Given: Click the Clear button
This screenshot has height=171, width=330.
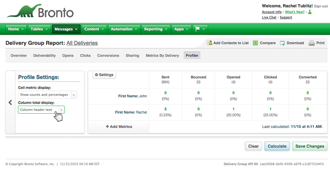Looking at the screenshot, I should tap(253, 146).
